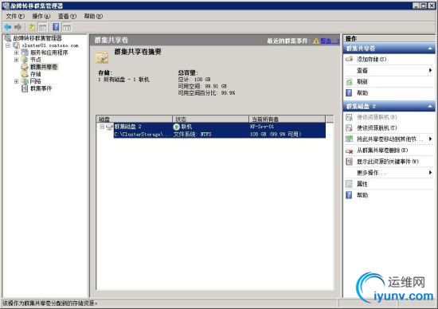
Task: Select cluster01.contoso.com in the tree
Action: point(50,45)
